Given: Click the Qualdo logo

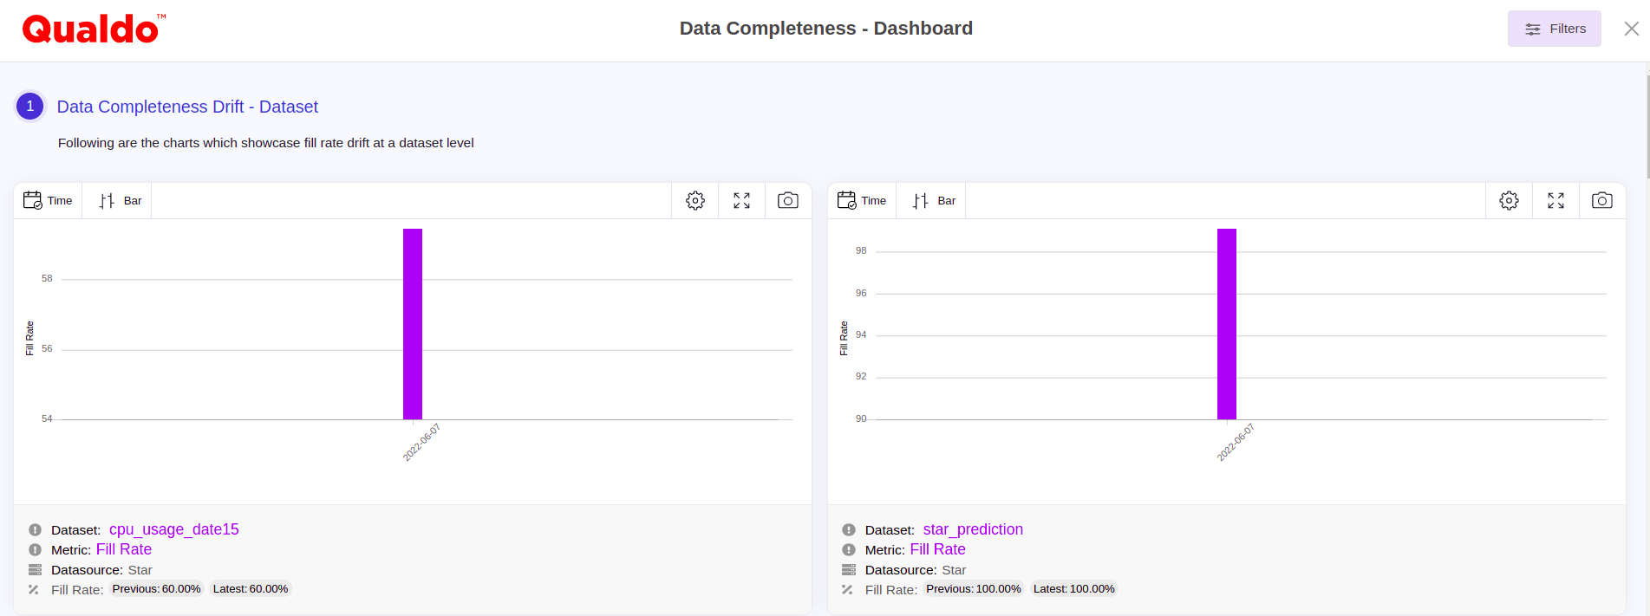Looking at the screenshot, I should [x=92, y=29].
